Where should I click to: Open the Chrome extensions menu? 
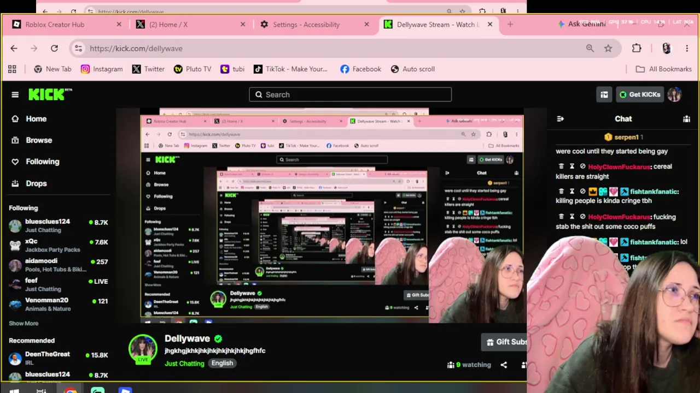[637, 49]
